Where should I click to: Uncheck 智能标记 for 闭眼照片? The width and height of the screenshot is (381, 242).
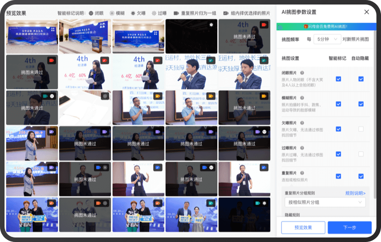click(x=338, y=79)
